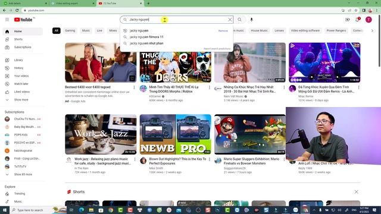Open POPS Kids subscription channel
381x214 pixels.
23,135
